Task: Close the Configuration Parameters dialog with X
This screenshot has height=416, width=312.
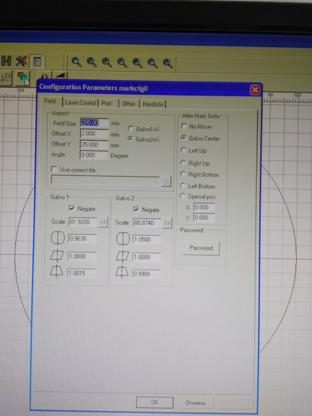Action: (255, 90)
